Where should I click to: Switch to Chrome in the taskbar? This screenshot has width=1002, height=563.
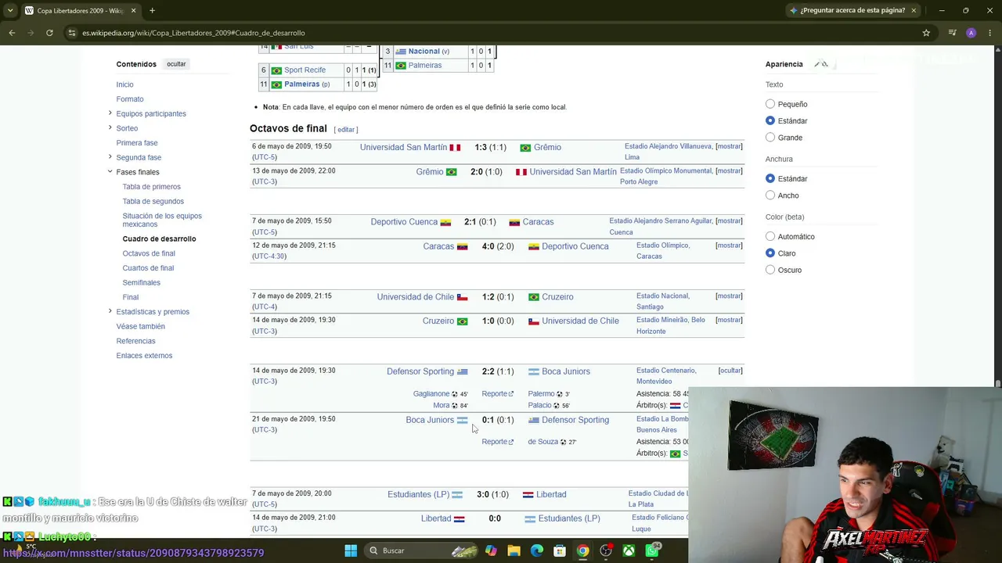click(x=583, y=550)
